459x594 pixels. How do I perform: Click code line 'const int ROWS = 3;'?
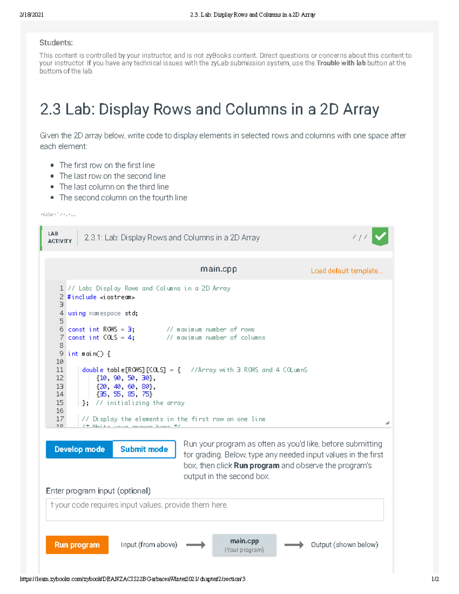click(101, 329)
